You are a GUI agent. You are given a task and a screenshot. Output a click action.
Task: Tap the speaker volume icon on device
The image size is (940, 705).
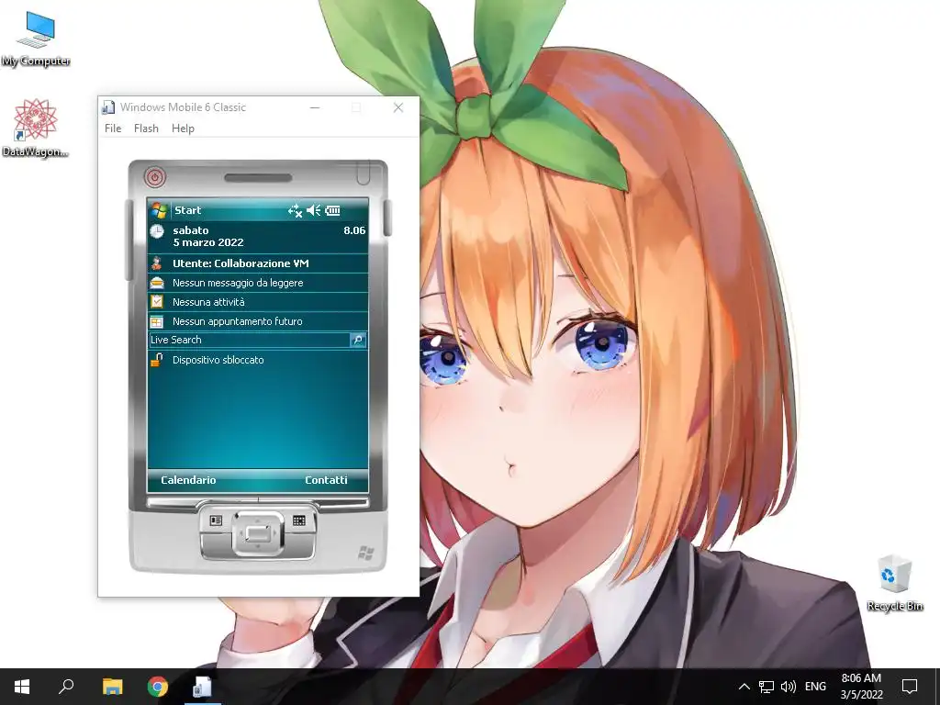click(314, 210)
